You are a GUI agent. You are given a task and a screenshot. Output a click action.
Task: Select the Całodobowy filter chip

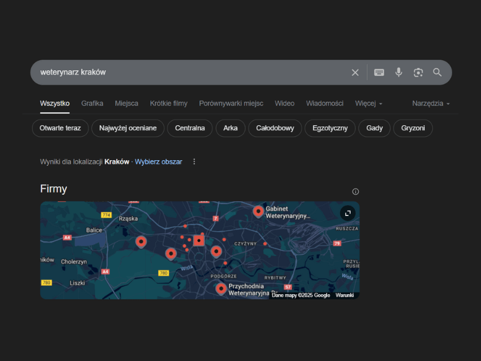(x=275, y=128)
